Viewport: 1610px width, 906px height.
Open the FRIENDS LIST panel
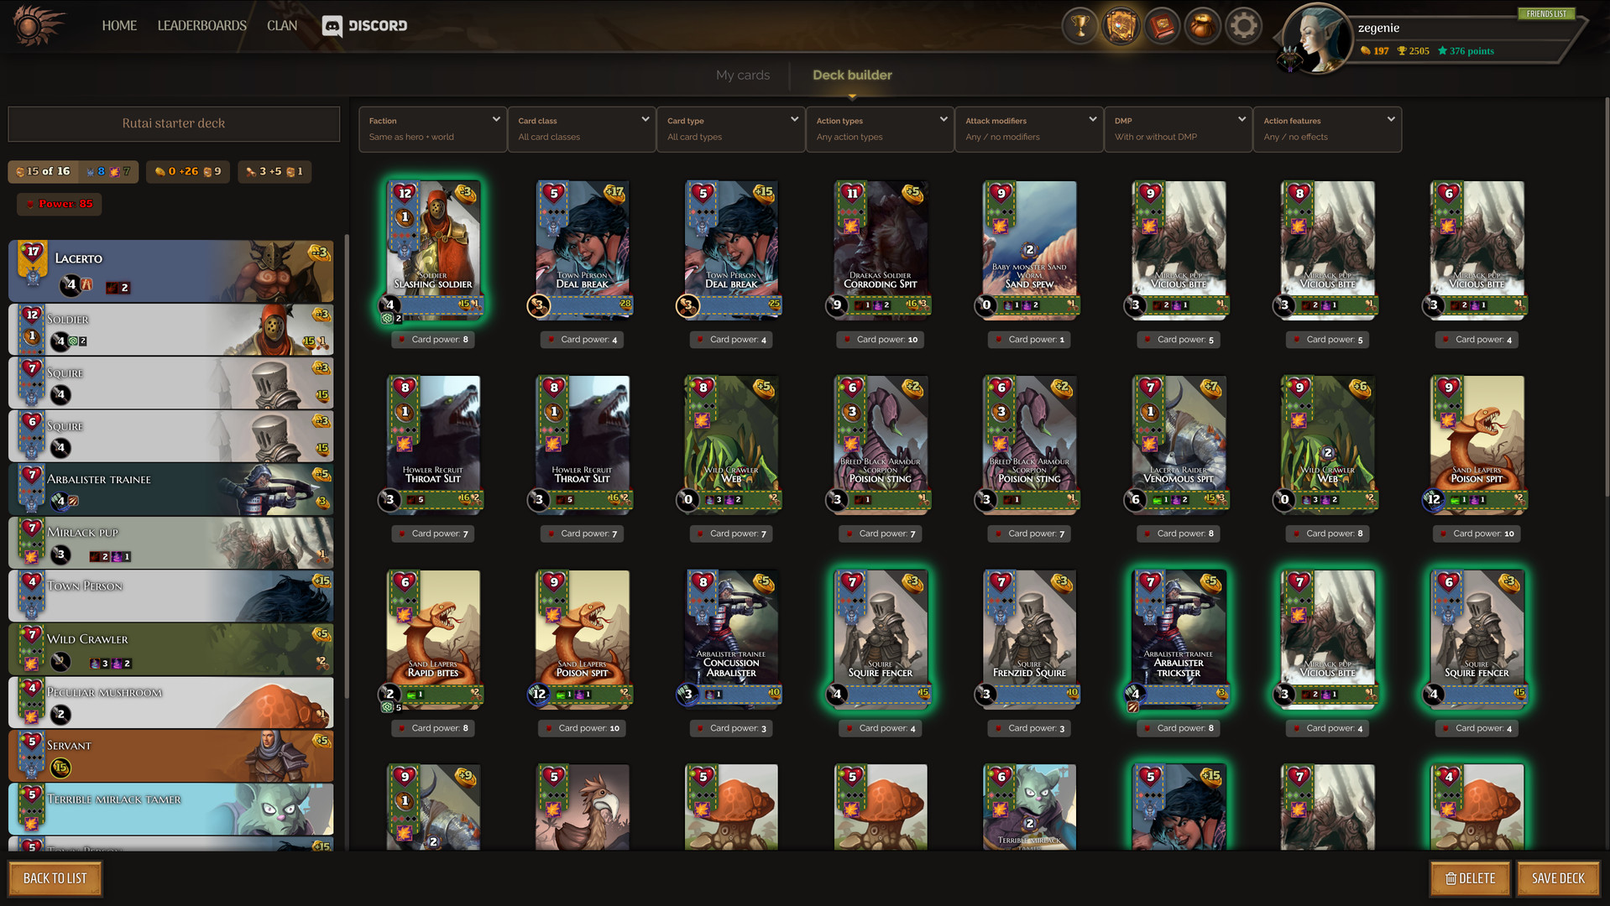(x=1547, y=13)
